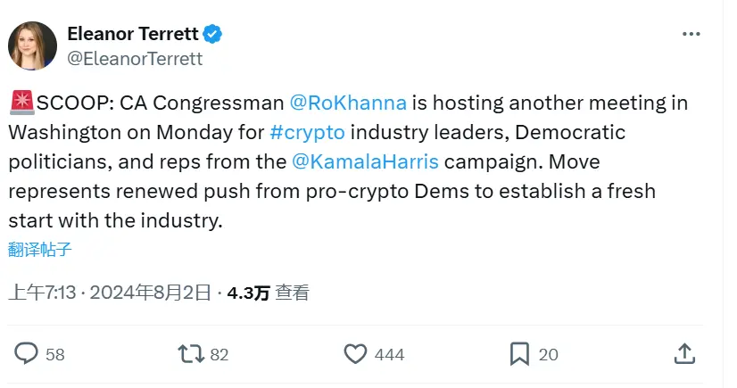Click the reply speech bubble icon
This screenshot has height=388, width=737.
[28, 353]
